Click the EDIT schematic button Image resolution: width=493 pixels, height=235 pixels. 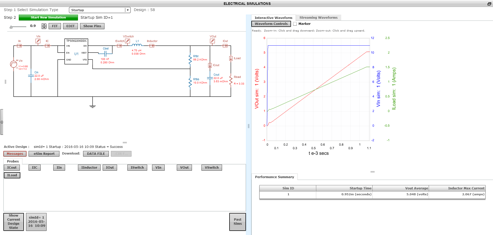click(x=71, y=26)
